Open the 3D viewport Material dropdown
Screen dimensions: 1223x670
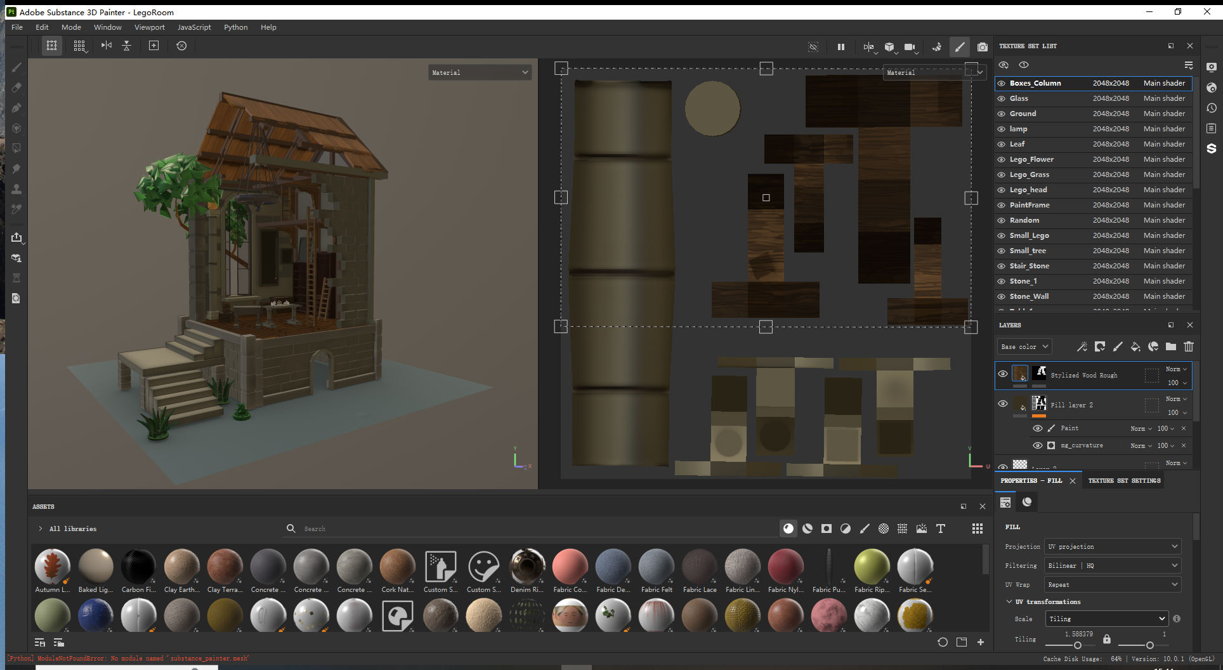480,72
